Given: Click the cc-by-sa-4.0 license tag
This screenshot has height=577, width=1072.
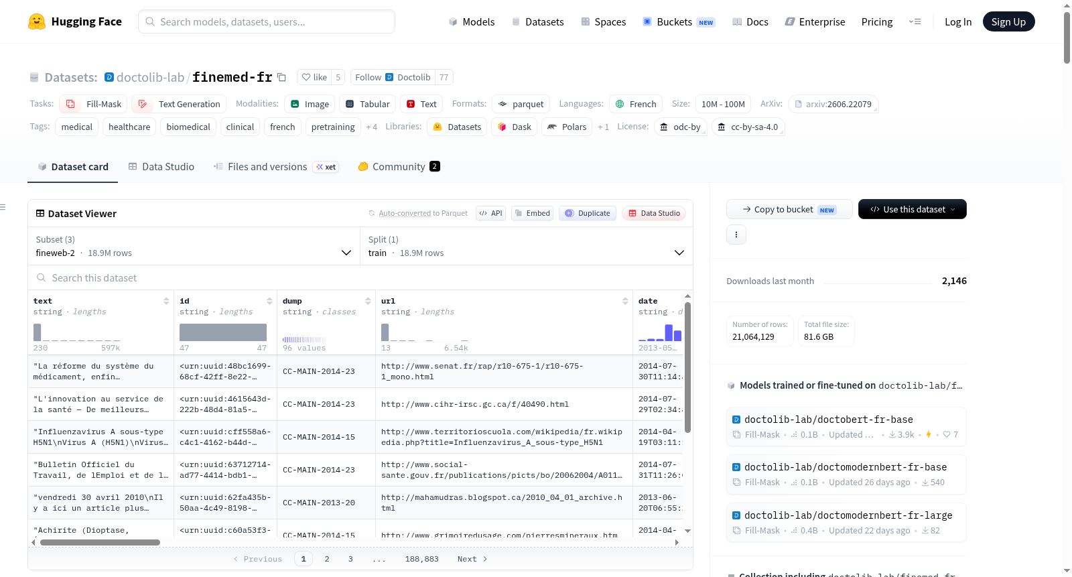Looking at the screenshot, I should point(748,127).
